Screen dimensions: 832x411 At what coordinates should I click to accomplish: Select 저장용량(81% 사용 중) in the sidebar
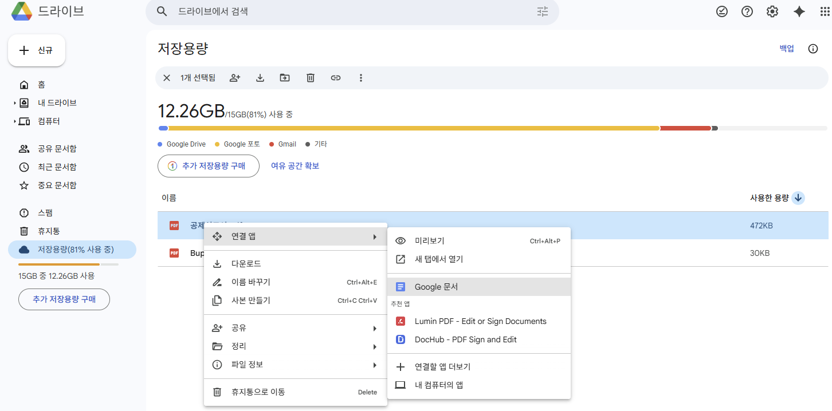(72, 250)
